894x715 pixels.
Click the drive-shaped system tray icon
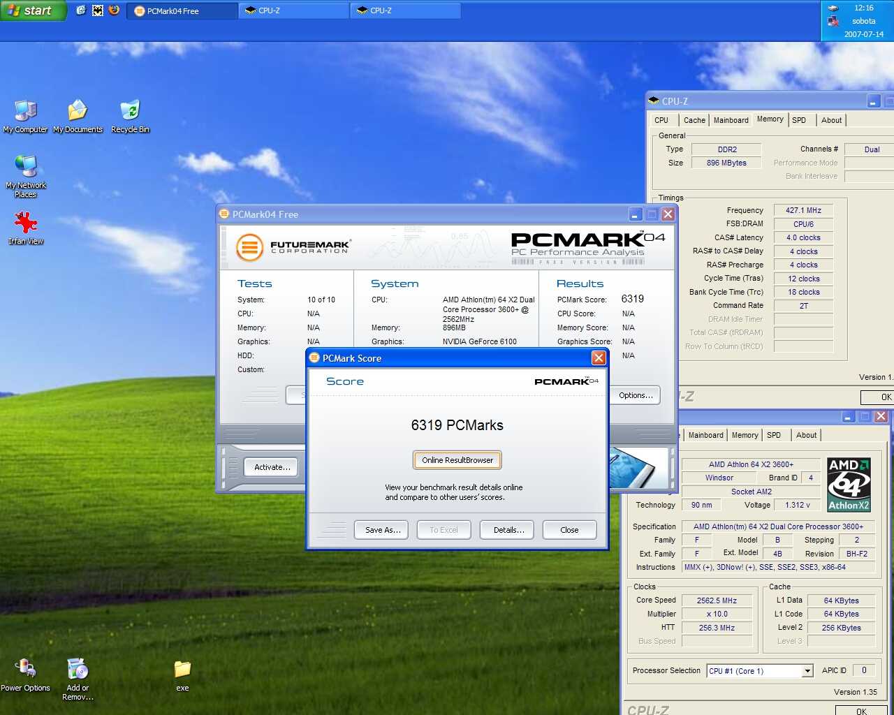click(833, 8)
